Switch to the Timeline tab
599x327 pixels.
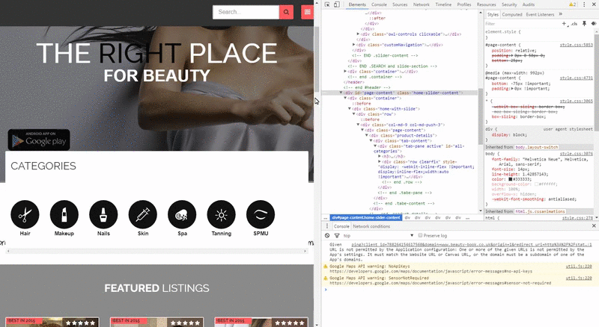[443, 4]
